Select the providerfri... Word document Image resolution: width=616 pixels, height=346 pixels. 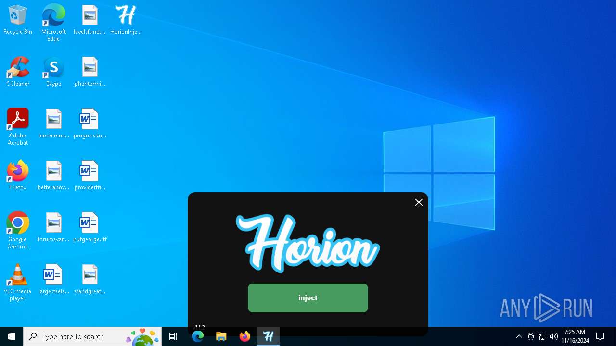click(x=90, y=176)
